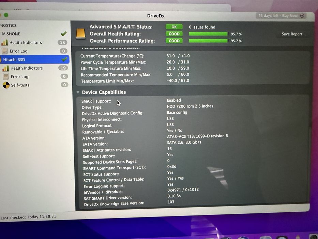Click SMART support Enabled value
The image size is (318, 239).
click(174, 100)
